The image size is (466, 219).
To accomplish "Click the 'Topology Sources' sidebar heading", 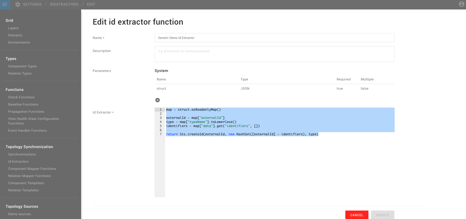I will 22,206.
